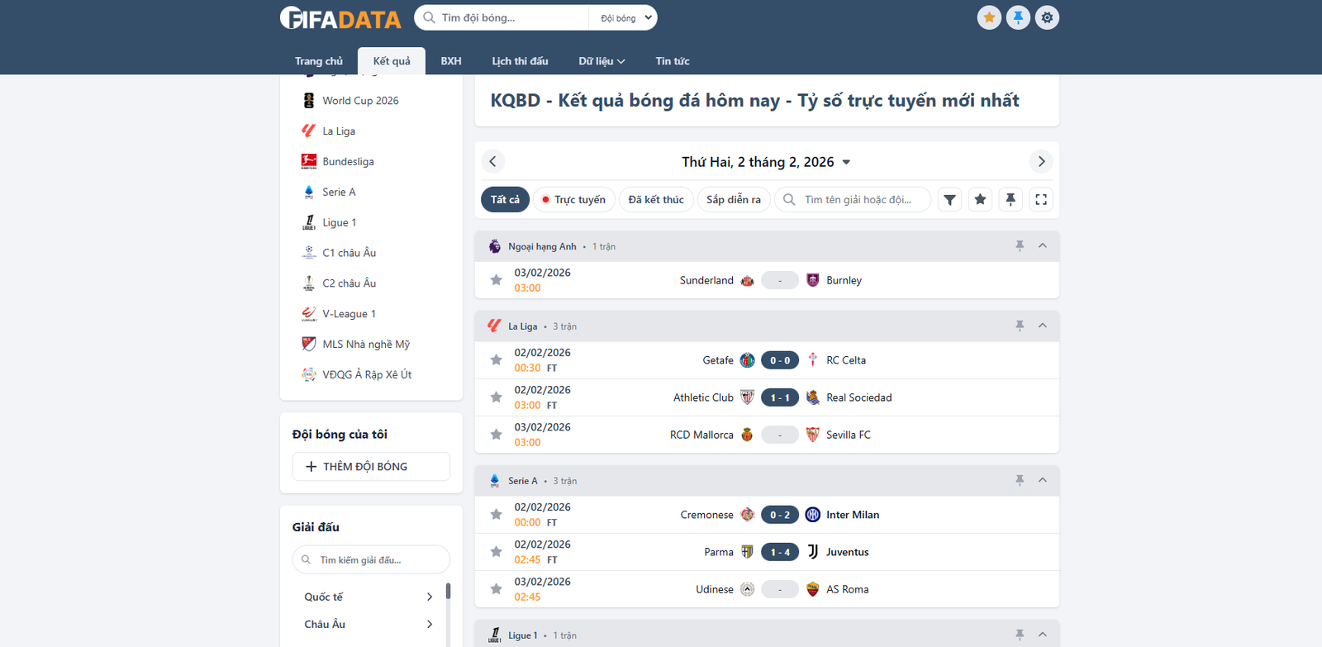The width and height of the screenshot is (1322, 647).
Task: Star the Parma vs Juventus match
Action: pyautogui.click(x=496, y=552)
